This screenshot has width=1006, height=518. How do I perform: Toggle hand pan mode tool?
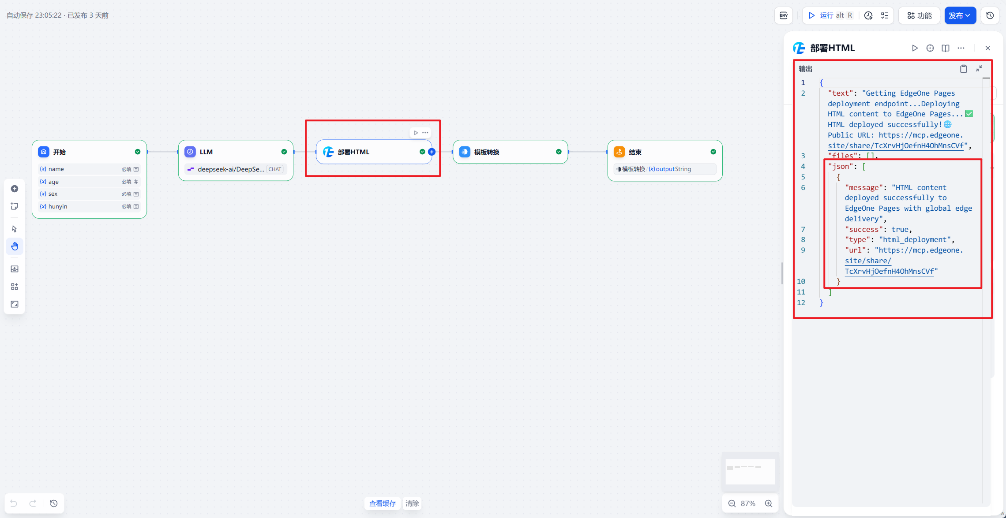pos(15,246)
